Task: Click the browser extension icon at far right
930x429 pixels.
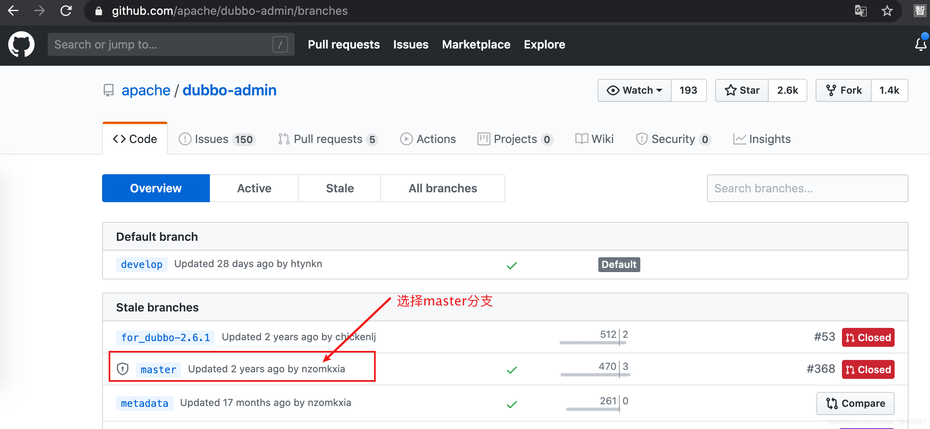Action: [x=920, y=11]
